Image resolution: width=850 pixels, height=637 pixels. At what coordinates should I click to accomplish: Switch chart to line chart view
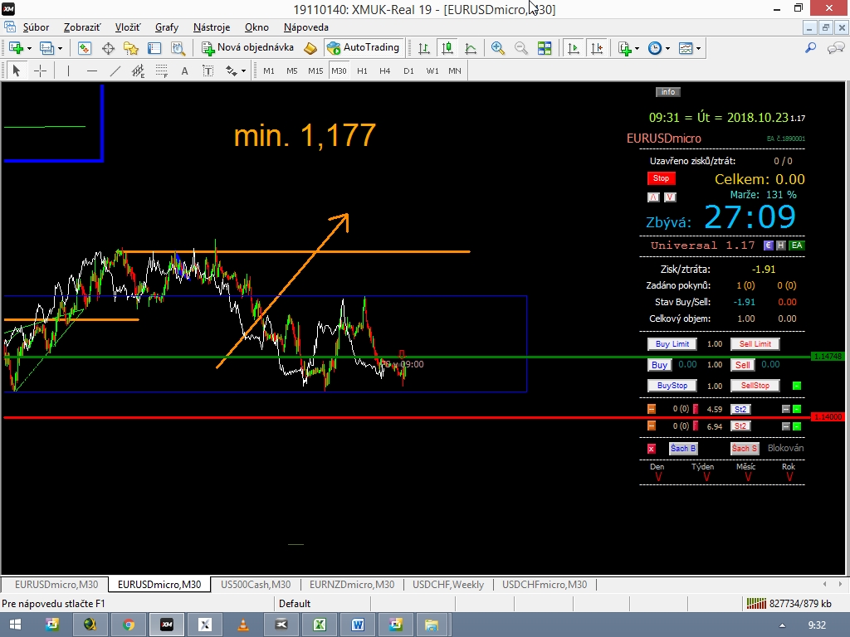(x=471, y=48)
